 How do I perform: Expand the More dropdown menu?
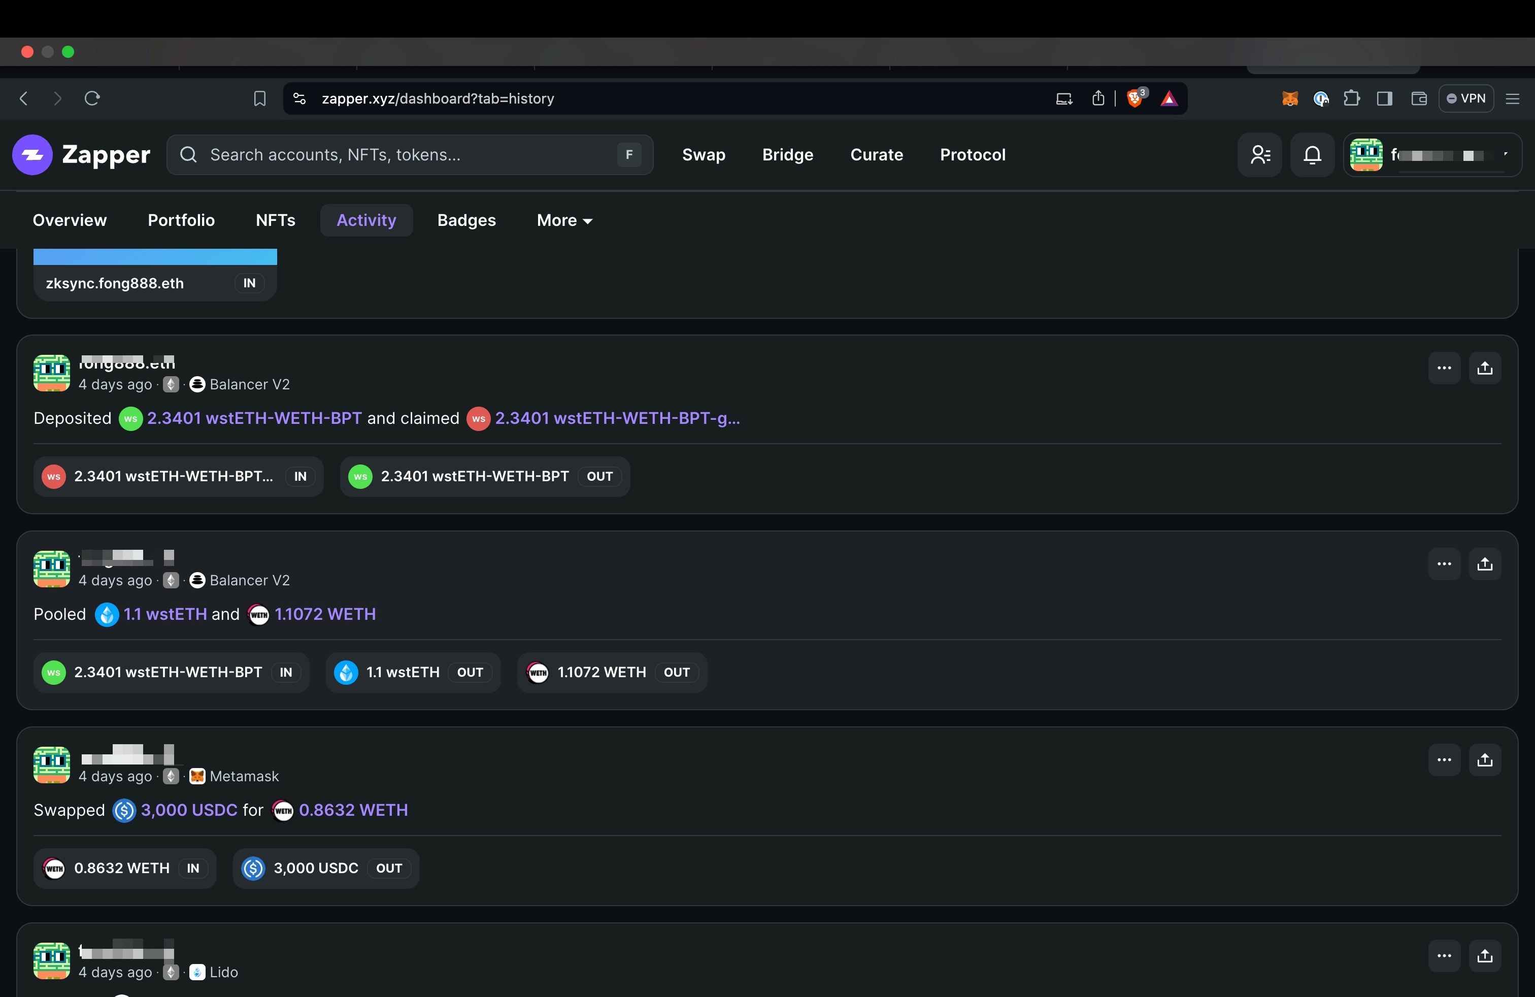pos(564,220)
